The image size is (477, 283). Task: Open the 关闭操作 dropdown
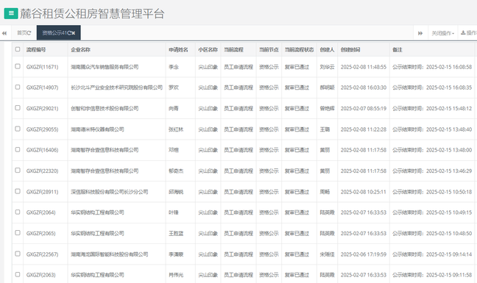pos(442,33)
